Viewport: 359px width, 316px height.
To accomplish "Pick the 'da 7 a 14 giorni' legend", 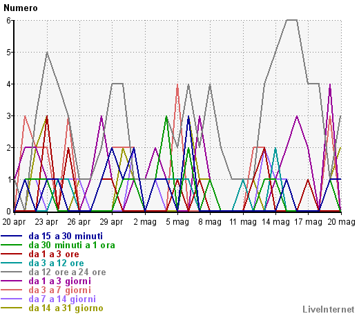I will tap(62, 299).
